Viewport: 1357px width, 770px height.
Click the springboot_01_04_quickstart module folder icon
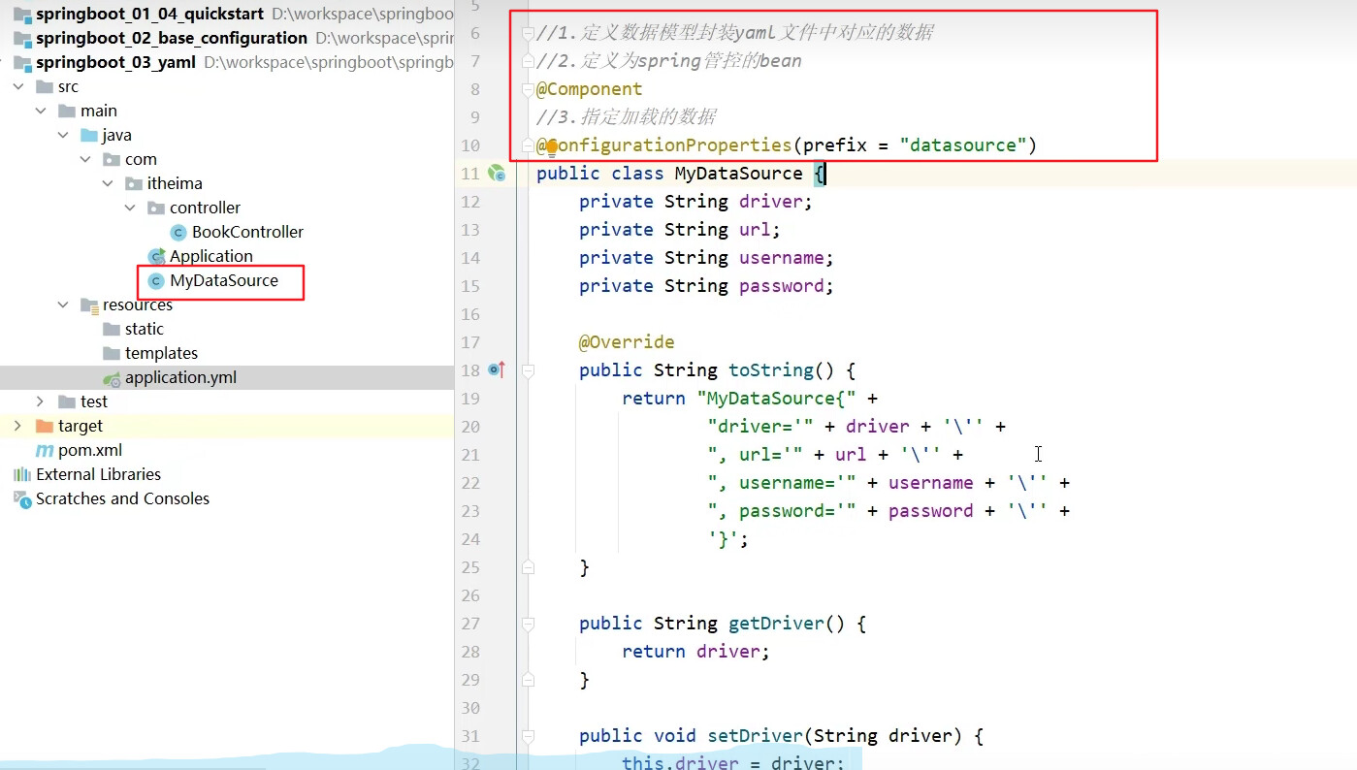[x=21, y=14]
